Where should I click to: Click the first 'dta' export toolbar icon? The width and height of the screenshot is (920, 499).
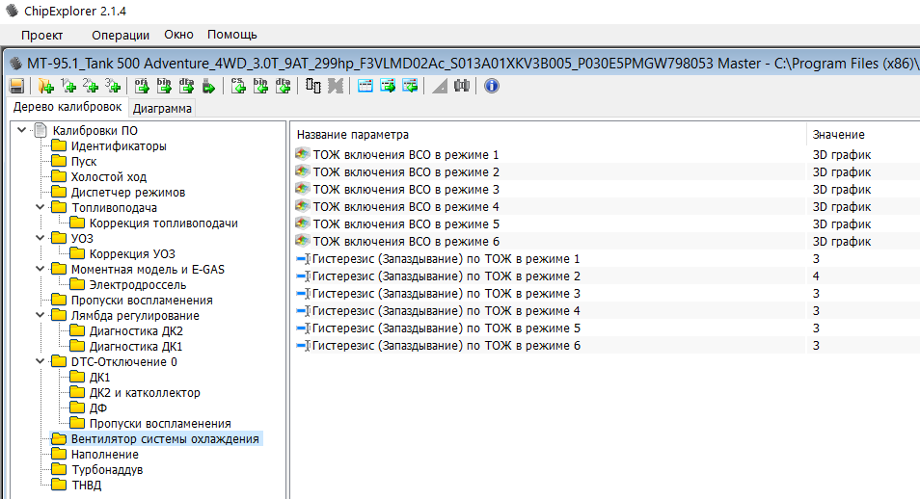pyautogui.click(x=187, y=86)
